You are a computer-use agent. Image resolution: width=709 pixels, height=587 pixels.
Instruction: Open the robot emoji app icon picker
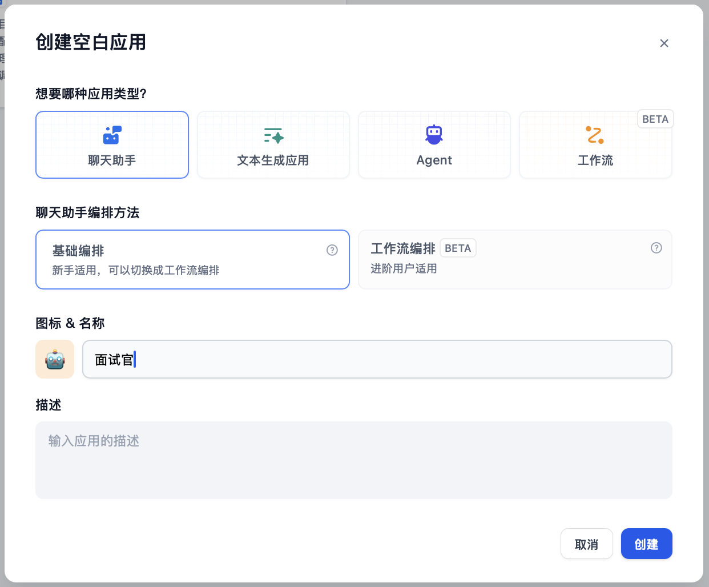point(55,359)
